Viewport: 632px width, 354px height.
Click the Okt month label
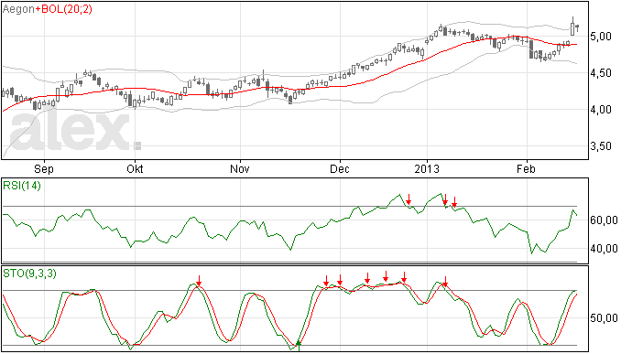135,168
